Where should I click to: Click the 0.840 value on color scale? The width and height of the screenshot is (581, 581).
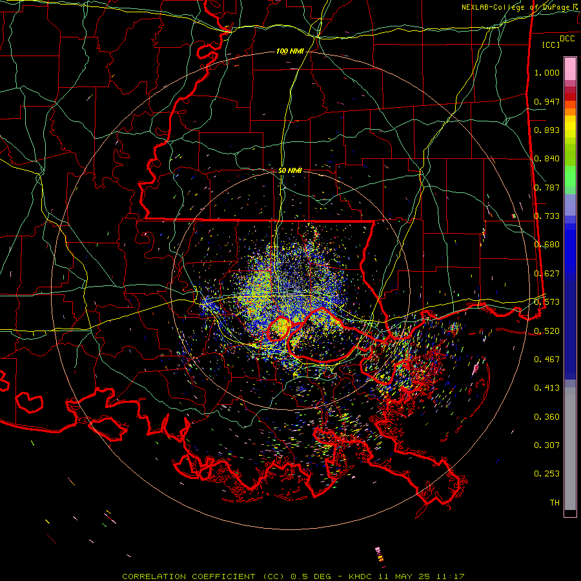click(x=547, y=159)
